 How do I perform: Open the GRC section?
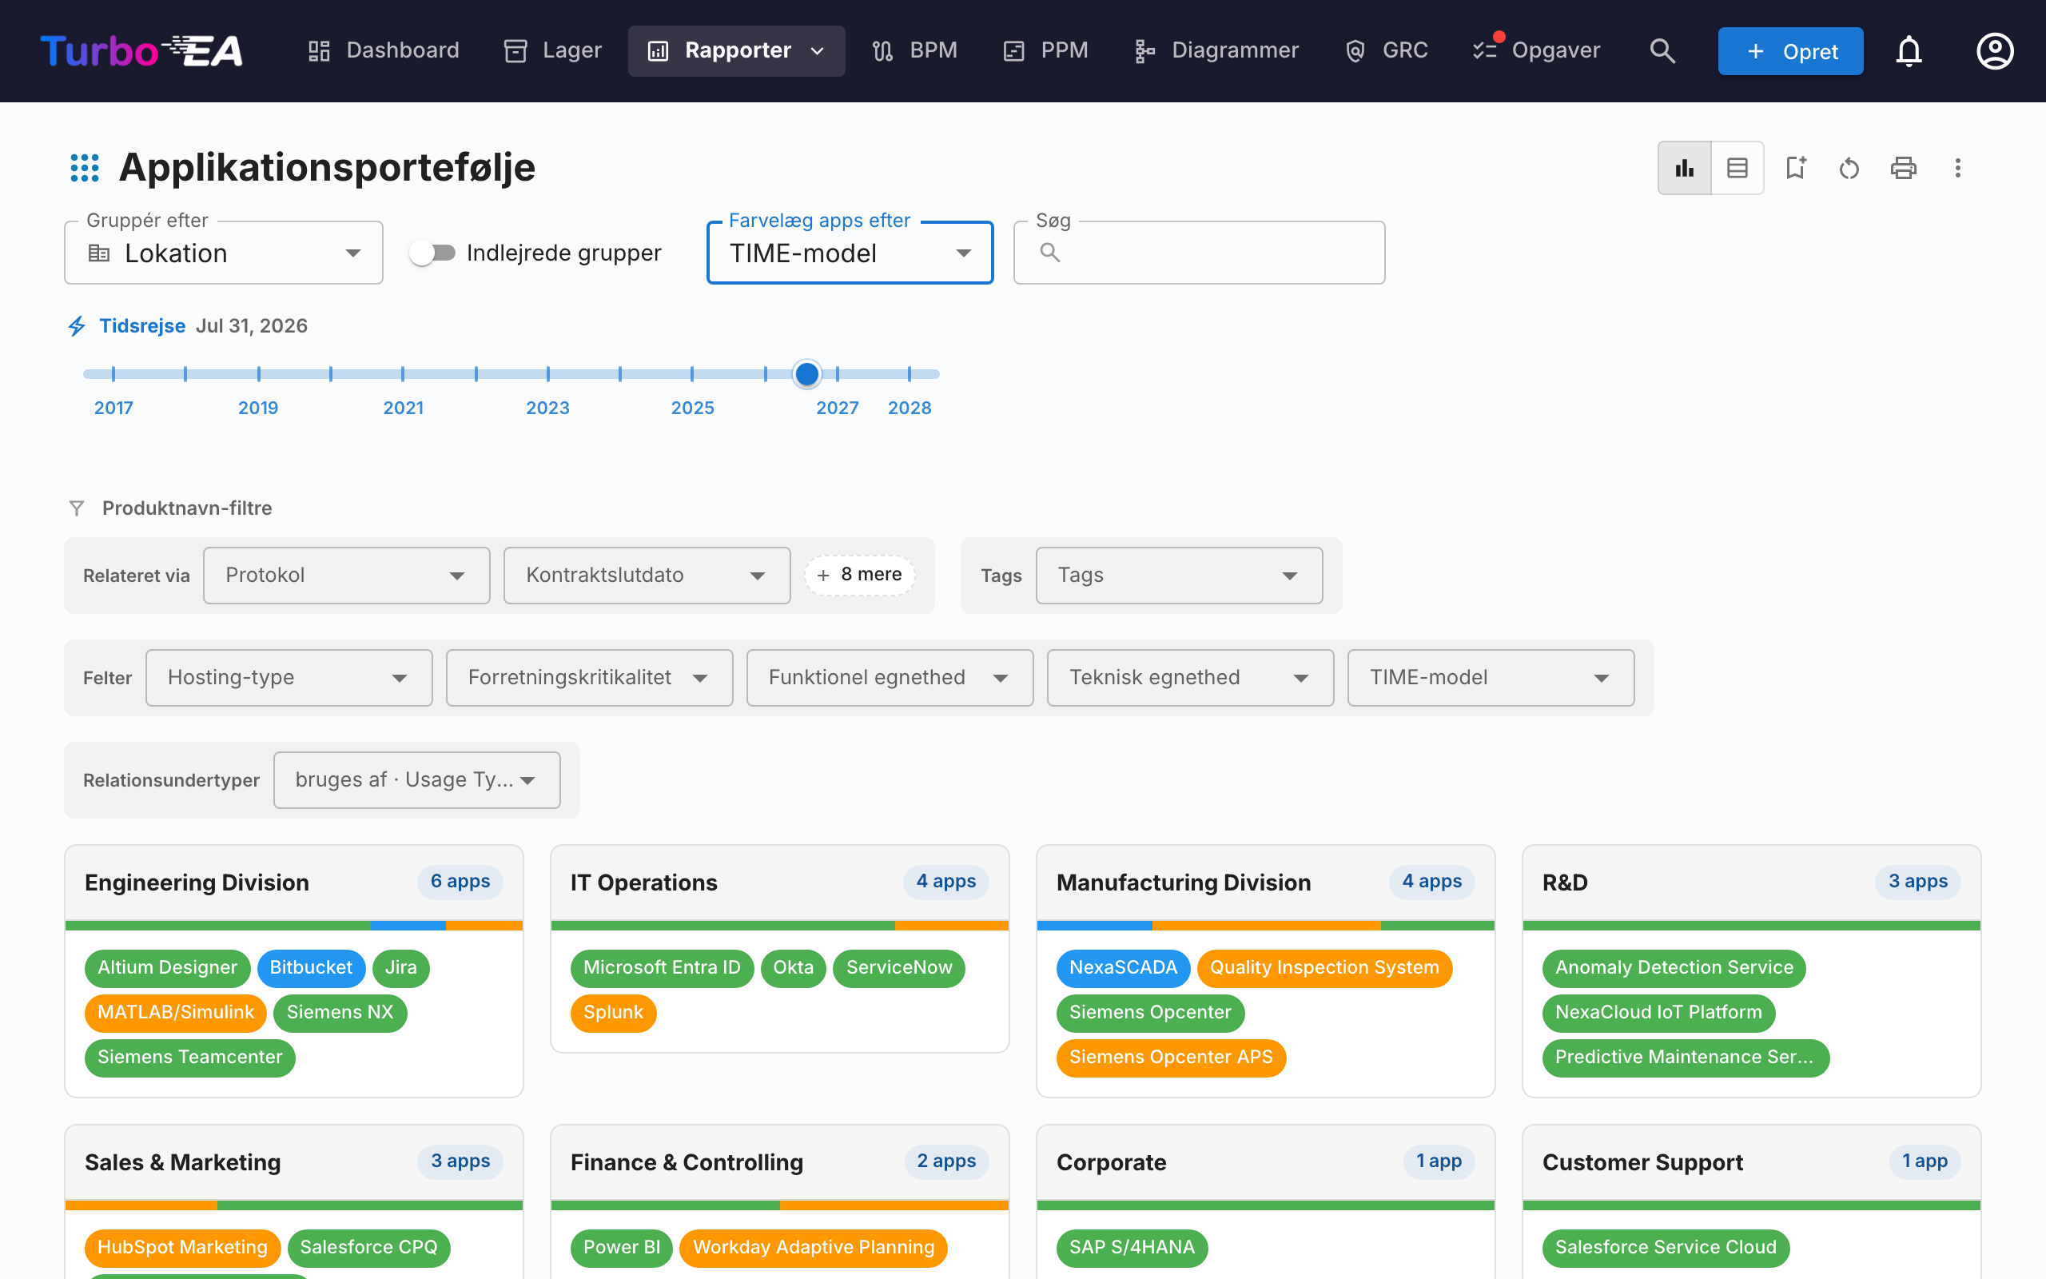[x=1387, y=50]
